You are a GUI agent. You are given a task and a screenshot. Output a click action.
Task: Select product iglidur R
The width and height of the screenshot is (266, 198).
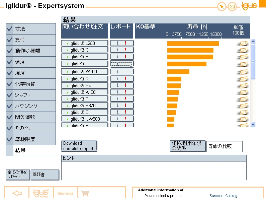84,79
